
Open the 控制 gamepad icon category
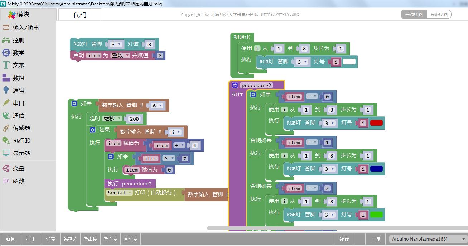point(6,40)
